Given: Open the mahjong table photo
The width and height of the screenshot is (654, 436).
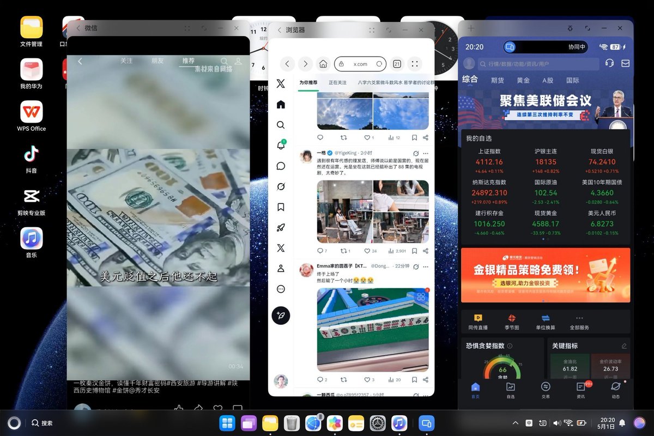Looking at the screenshot, I should pyautogui.click(x=373, y=330).
